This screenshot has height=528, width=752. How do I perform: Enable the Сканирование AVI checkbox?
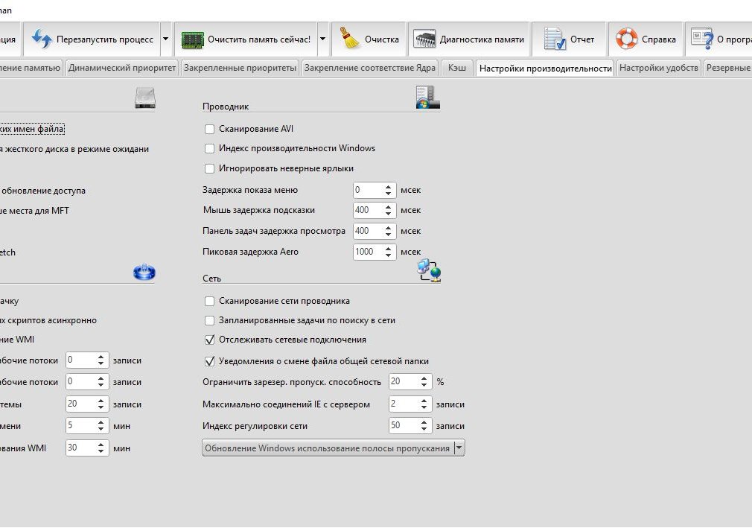click(x=209, y=129)
